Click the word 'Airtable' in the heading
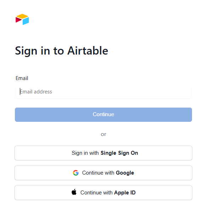This screenshot has width=220, height=210. (x=88, y=51)
